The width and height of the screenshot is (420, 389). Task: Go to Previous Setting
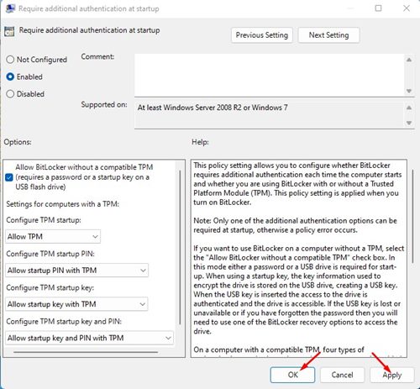tap(262, 35)
